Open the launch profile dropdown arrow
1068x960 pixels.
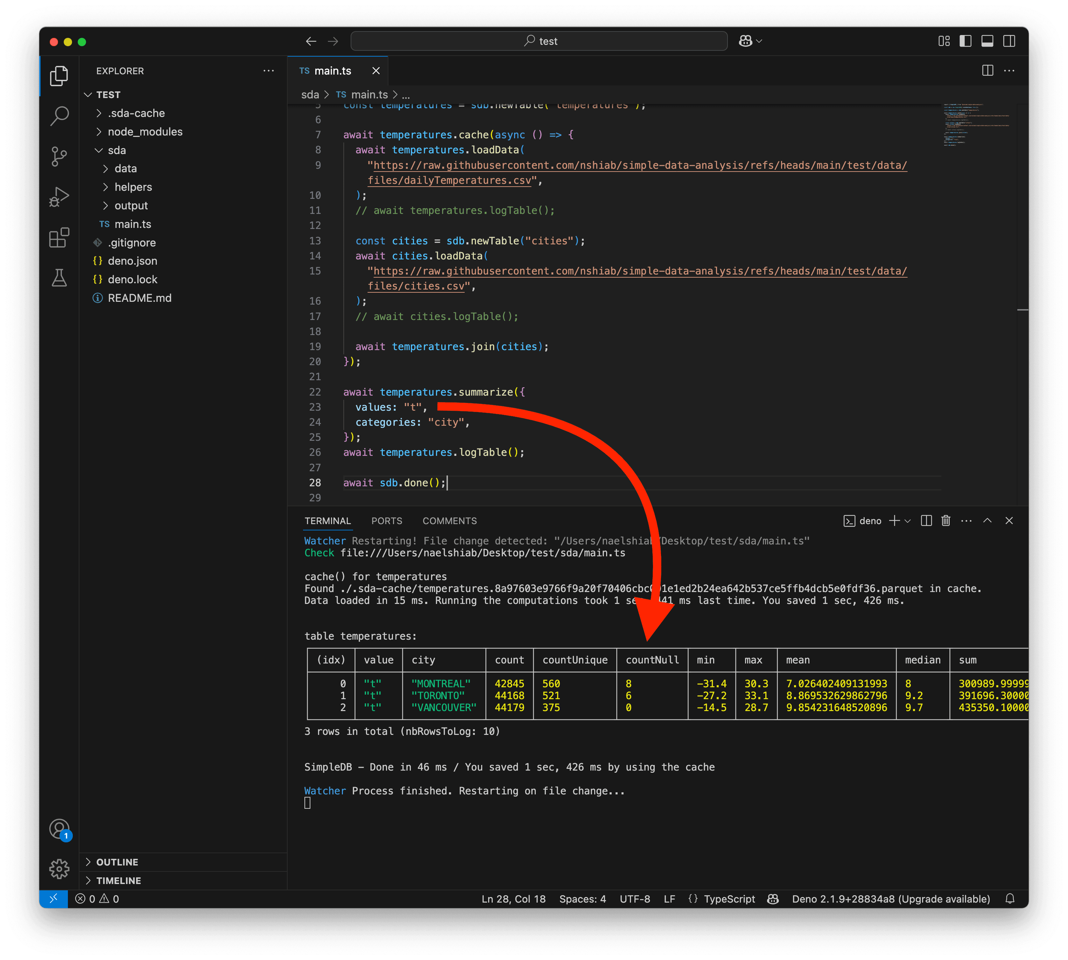[908, 521]
